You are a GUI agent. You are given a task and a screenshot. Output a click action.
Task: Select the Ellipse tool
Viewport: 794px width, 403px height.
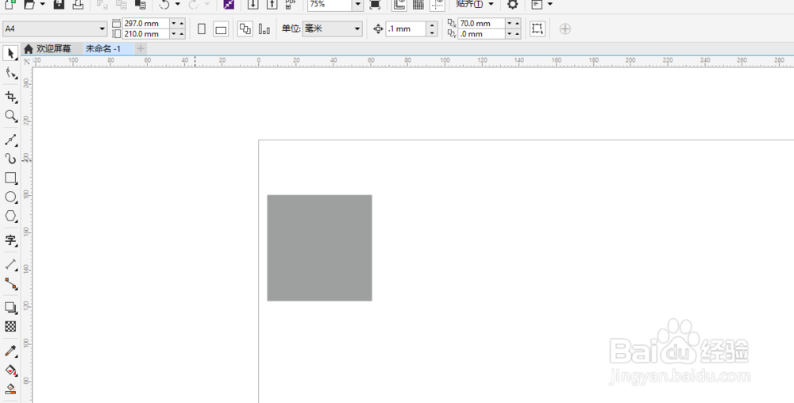[x=10, y=198]
